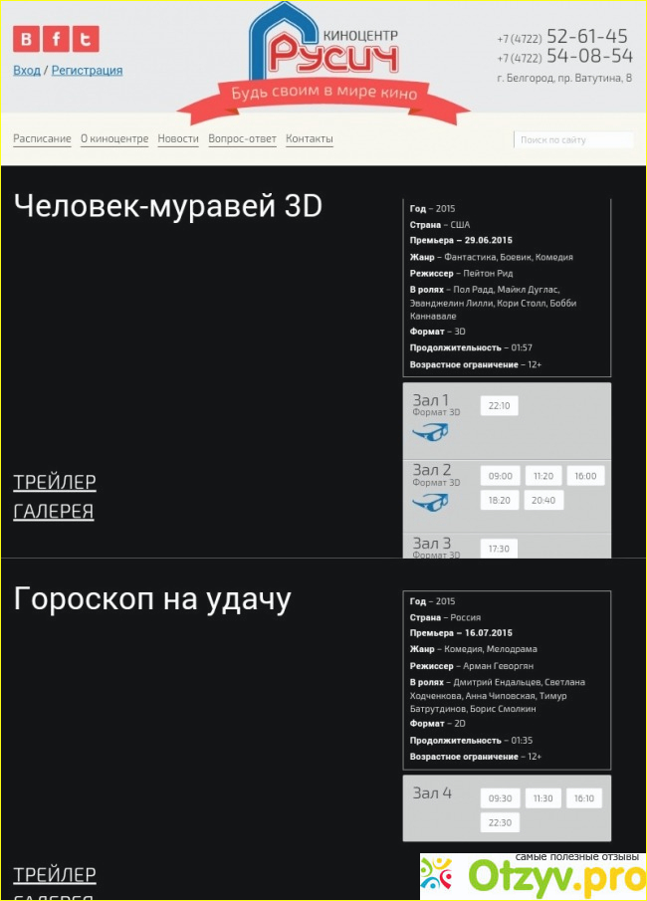Screen dimensions: 647x901
Task: Go to the Расписание menu item
Action: click(x=42, y=139)
